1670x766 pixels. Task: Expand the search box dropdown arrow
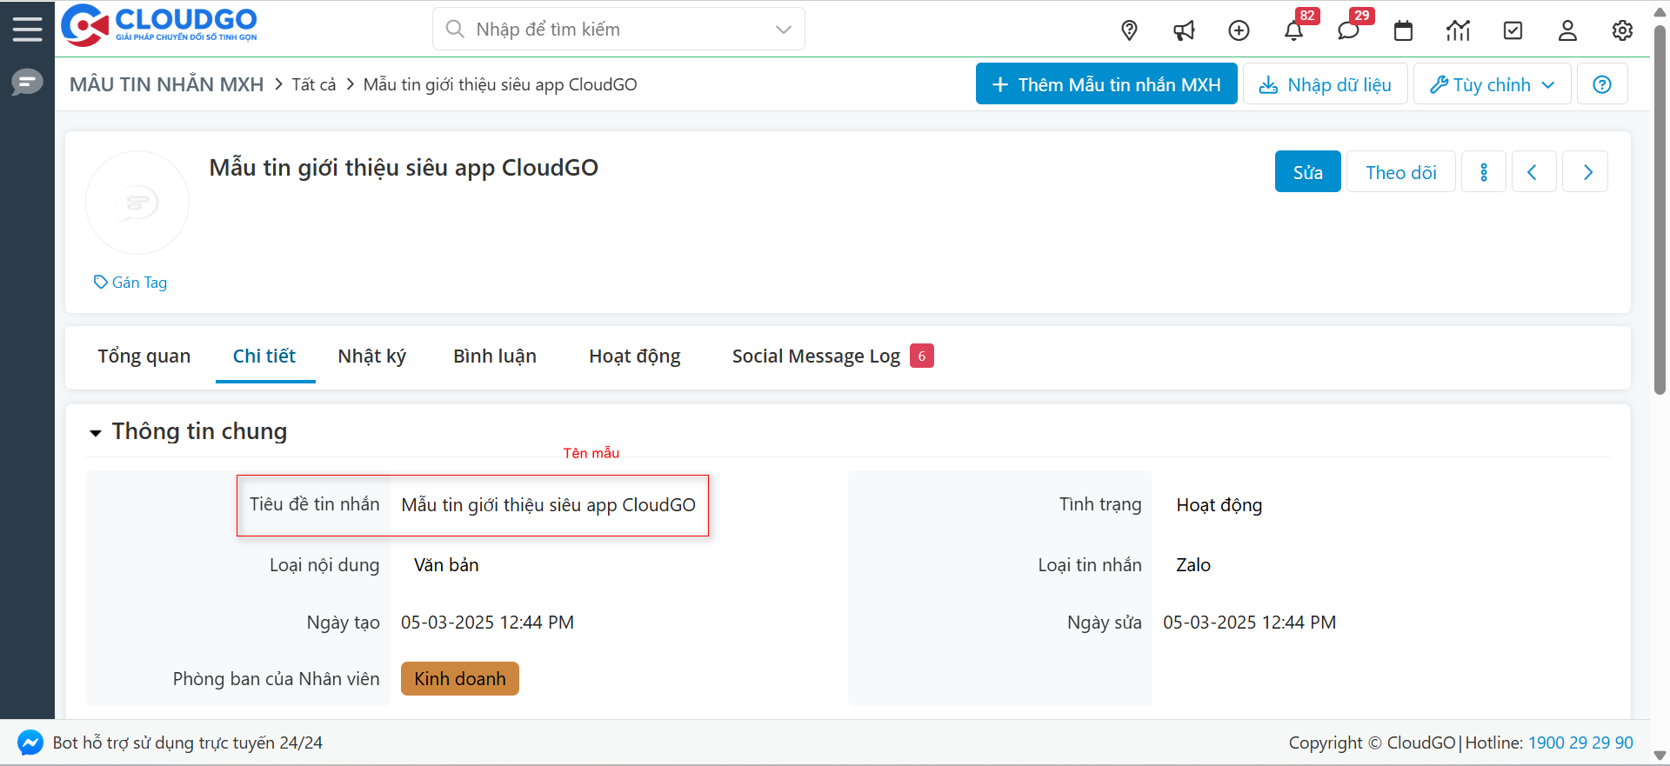tap(783, 30)
